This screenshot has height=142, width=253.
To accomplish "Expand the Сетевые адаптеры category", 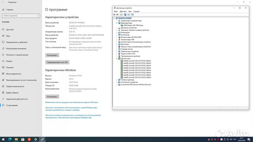I will point(117,80).
